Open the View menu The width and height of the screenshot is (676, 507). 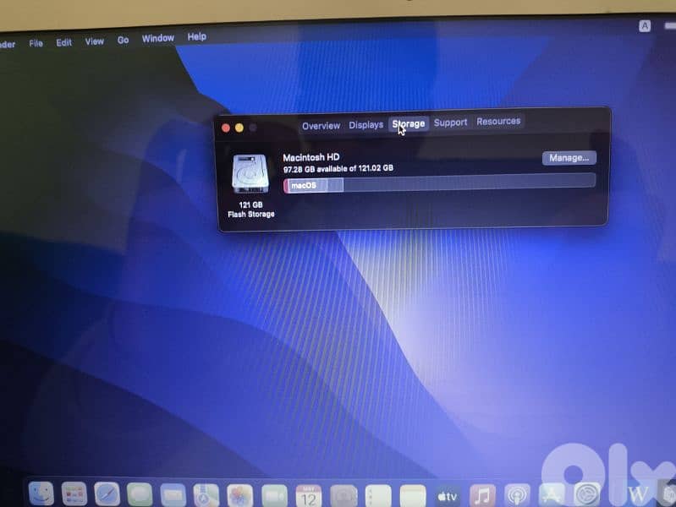(x=95, y=41)
